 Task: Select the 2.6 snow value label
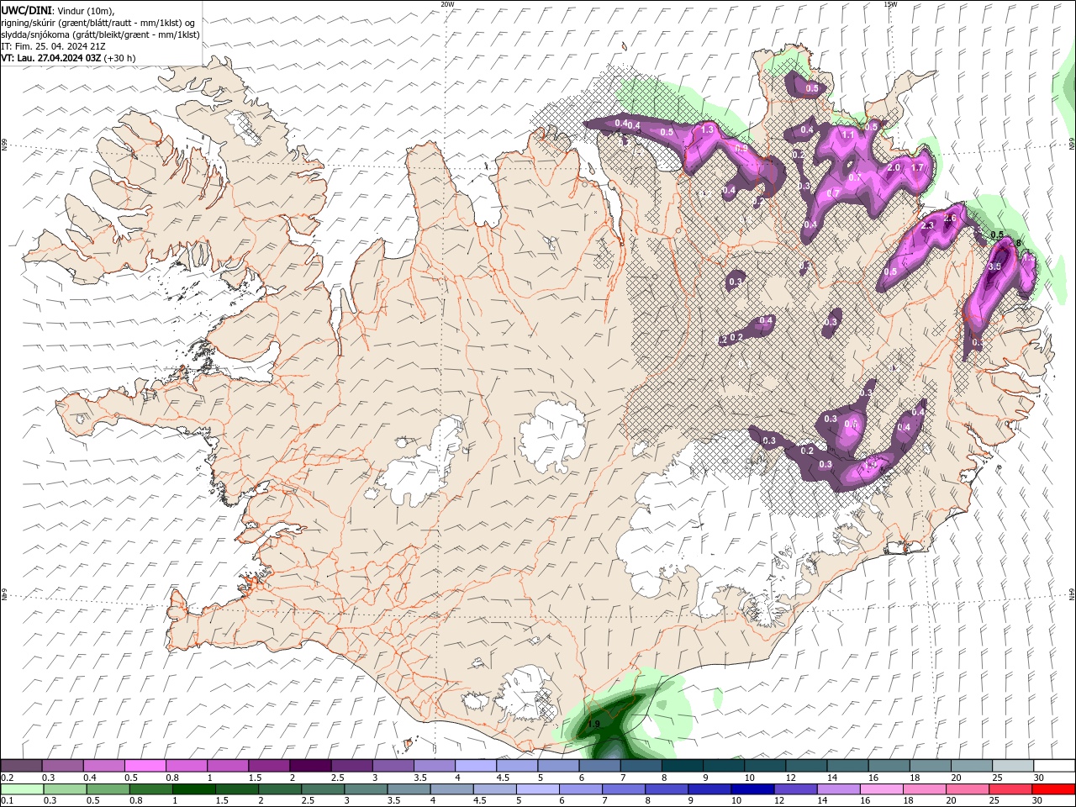click(x=951, y=218)
